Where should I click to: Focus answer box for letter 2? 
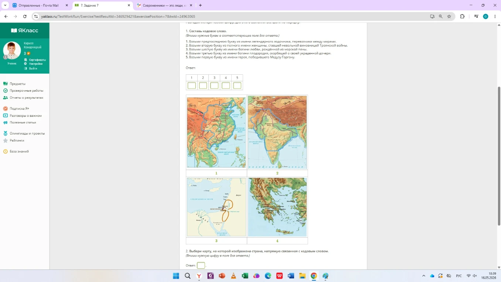tap(203, 86)
